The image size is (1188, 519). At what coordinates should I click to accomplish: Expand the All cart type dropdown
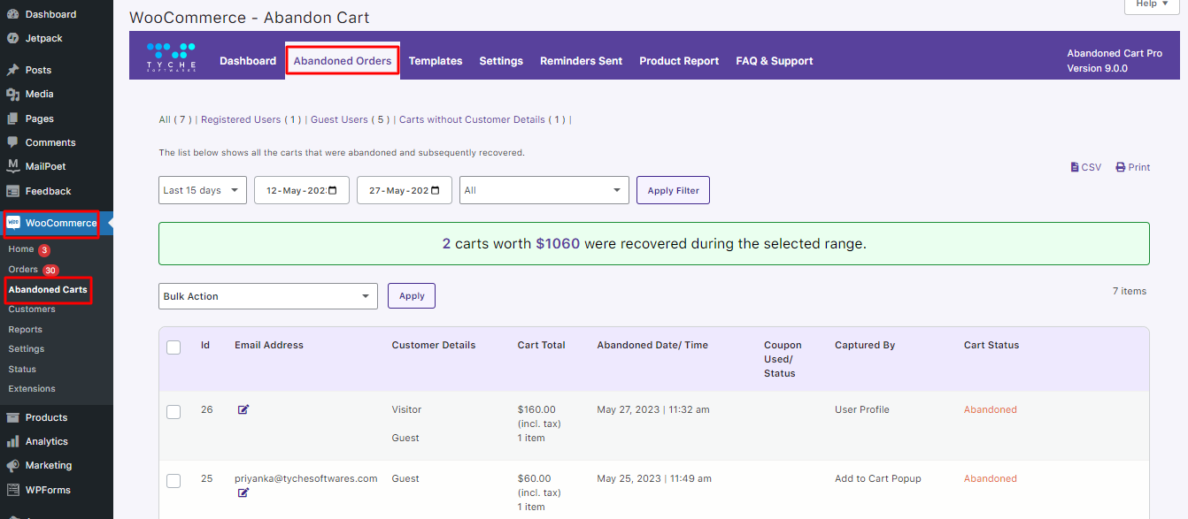pos(544,189)
